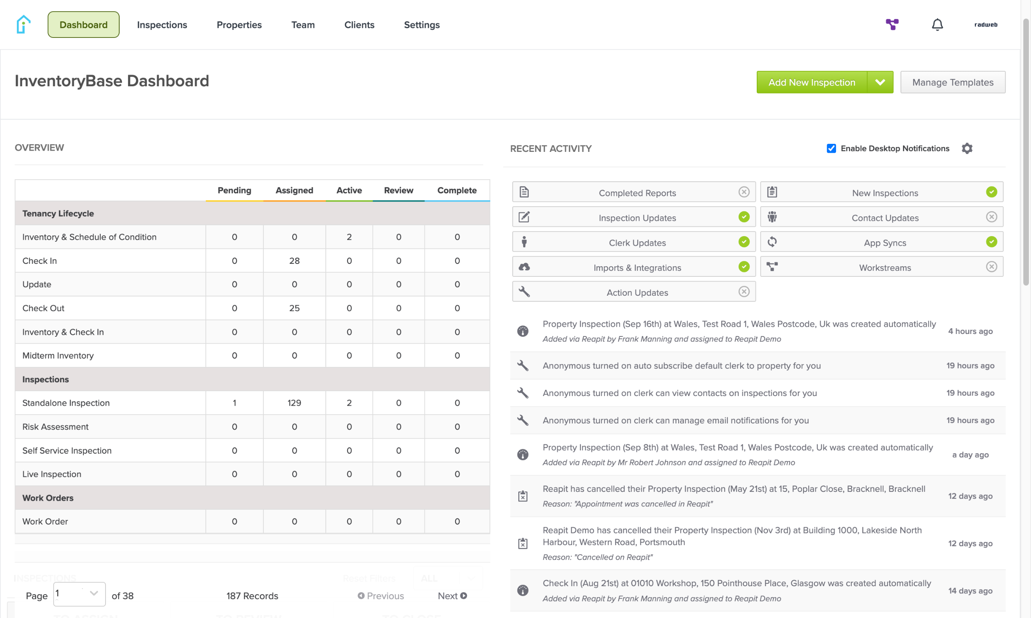
Task: Open the purple workstreams icon in header
Action: tap(892, 24)
